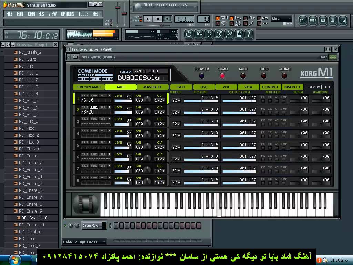Click the record button in transport
Viewport: 353px width, 265px height.
tap(167, 19)
